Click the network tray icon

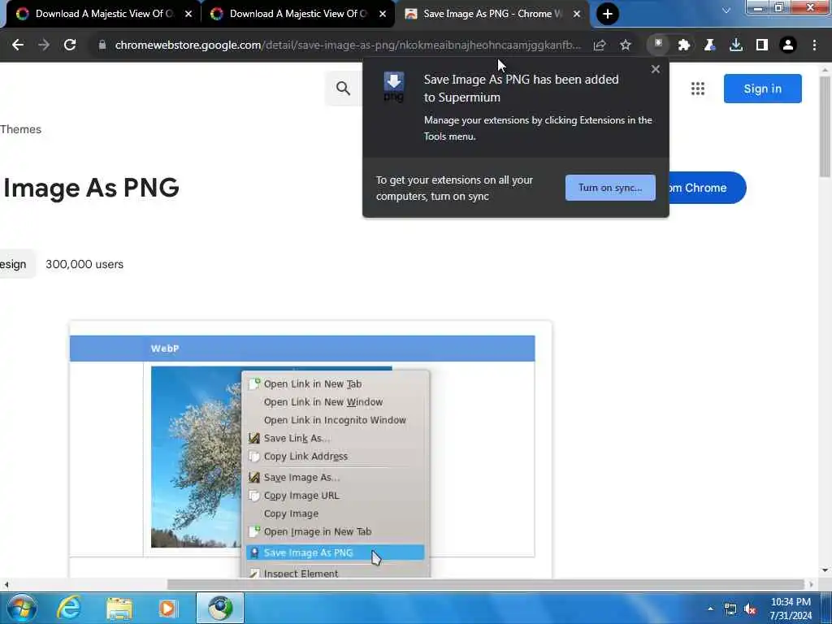click(730, 609)
